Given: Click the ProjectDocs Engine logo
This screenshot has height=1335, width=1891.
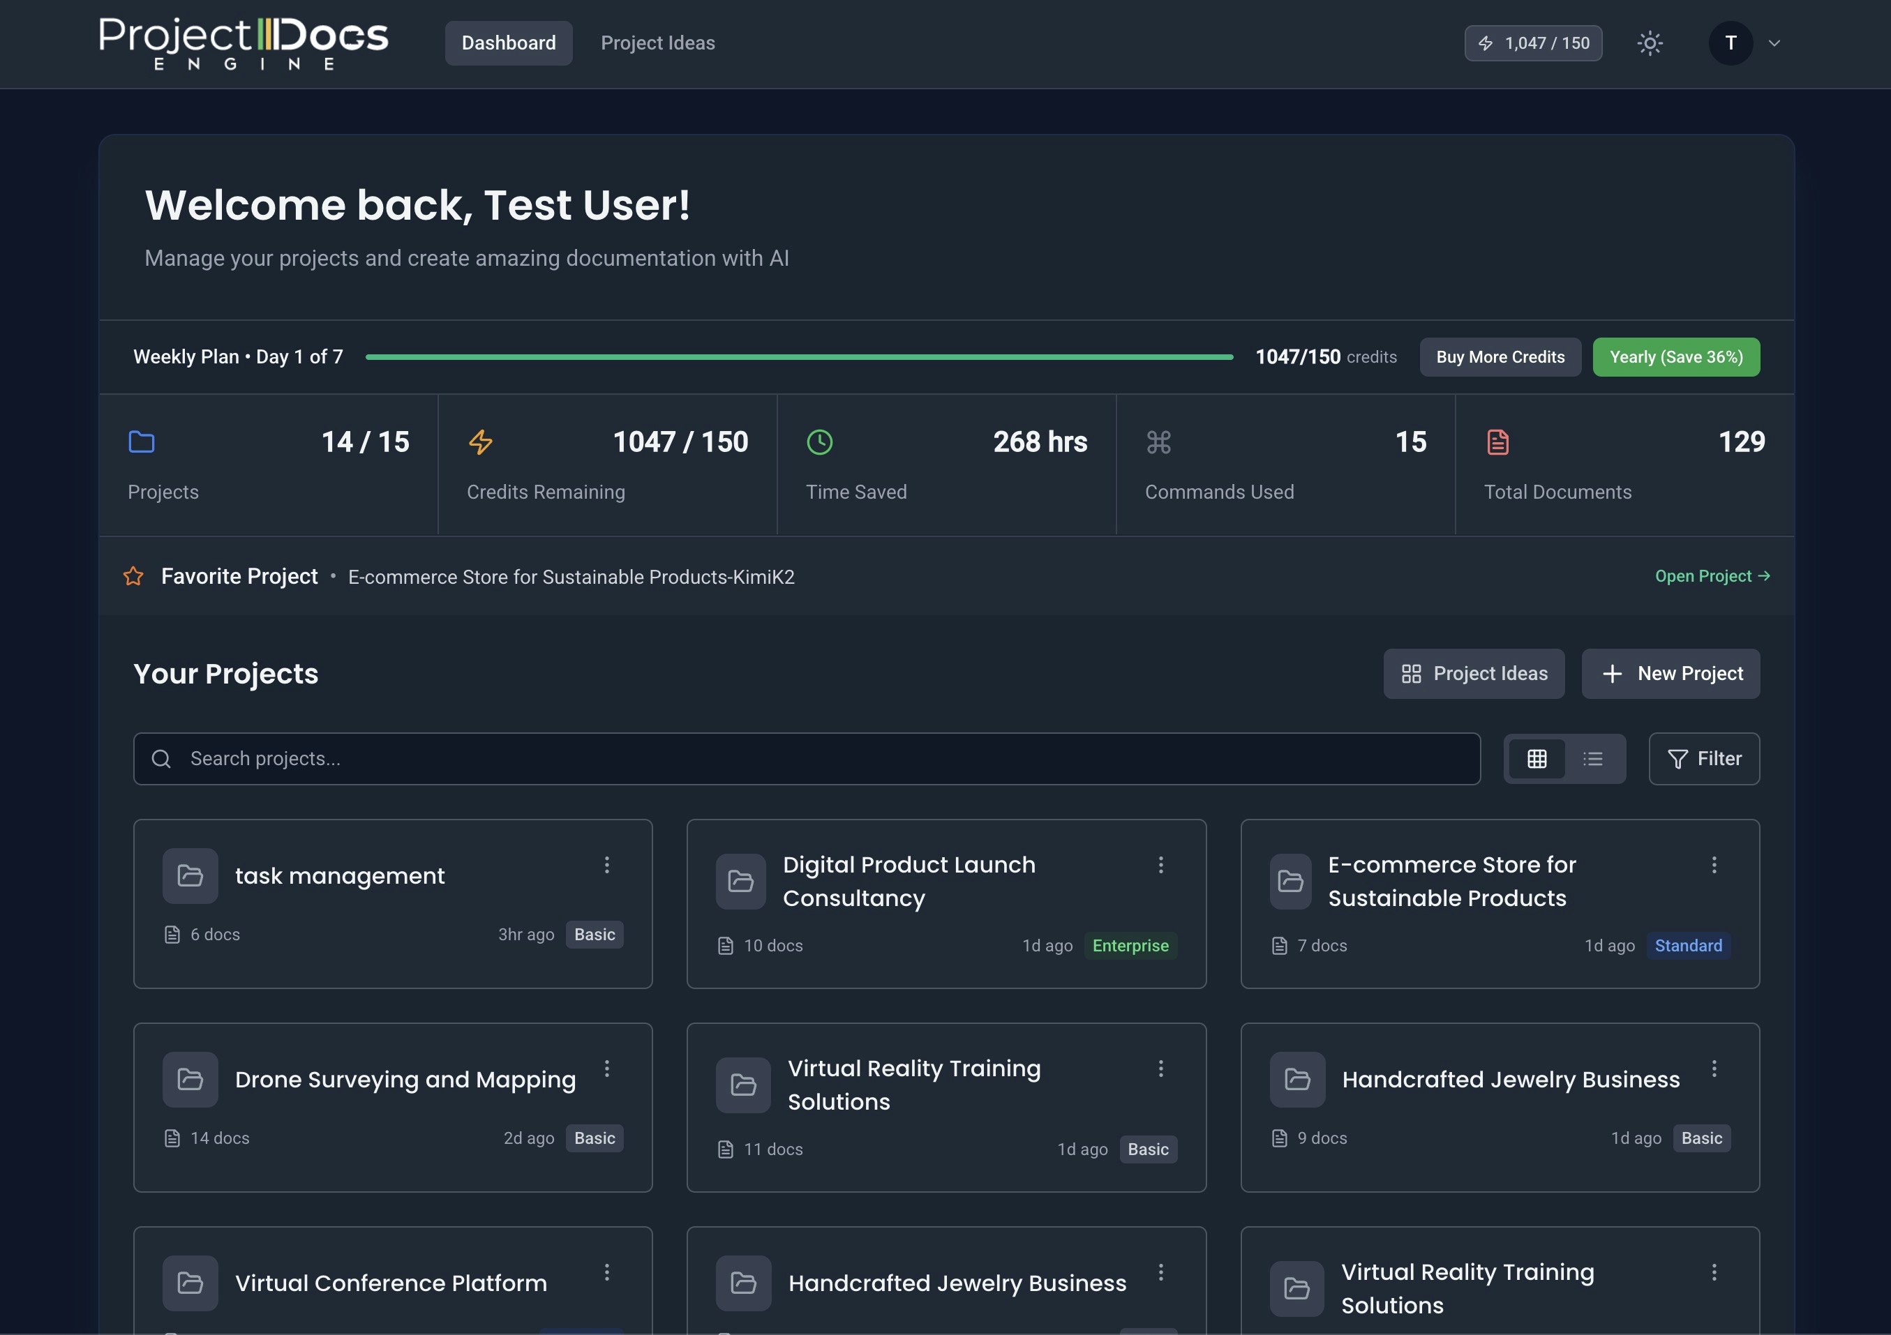Looking at the screenshot, I should (x=244, y=43).
